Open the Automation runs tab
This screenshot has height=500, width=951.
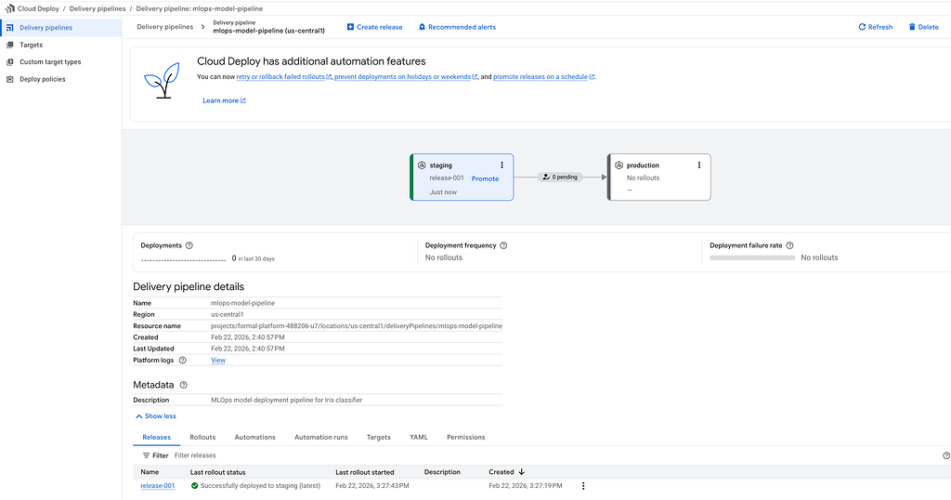(x=320, y=437)
